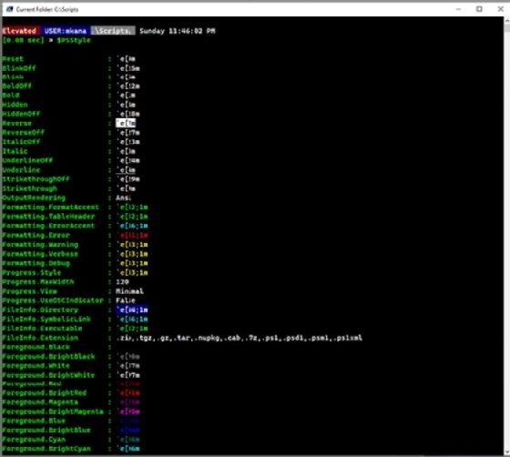510x457 pixels.
Task: Click the highlighted Reverse value
Action: point(126,123)
